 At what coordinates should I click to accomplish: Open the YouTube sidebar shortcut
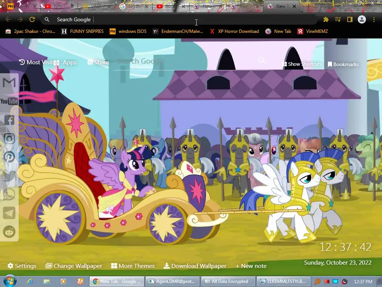pos(9,101)
